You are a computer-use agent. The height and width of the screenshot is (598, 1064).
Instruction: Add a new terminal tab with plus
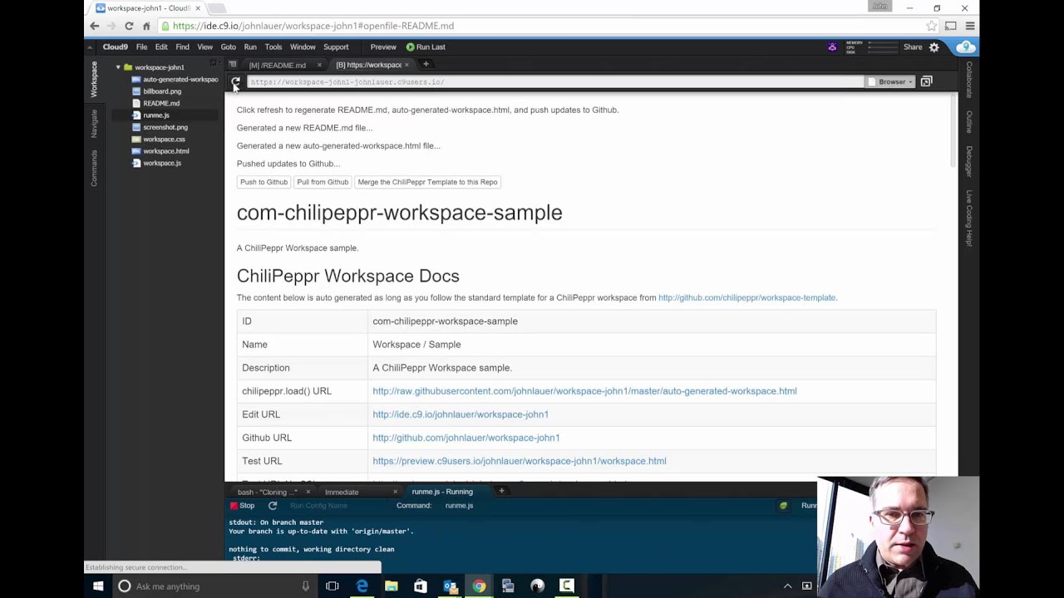(x=501, y=492)
